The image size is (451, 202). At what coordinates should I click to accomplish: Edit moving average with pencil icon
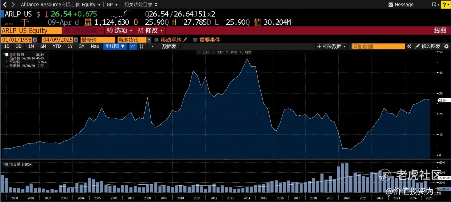[x=185, y=40]
